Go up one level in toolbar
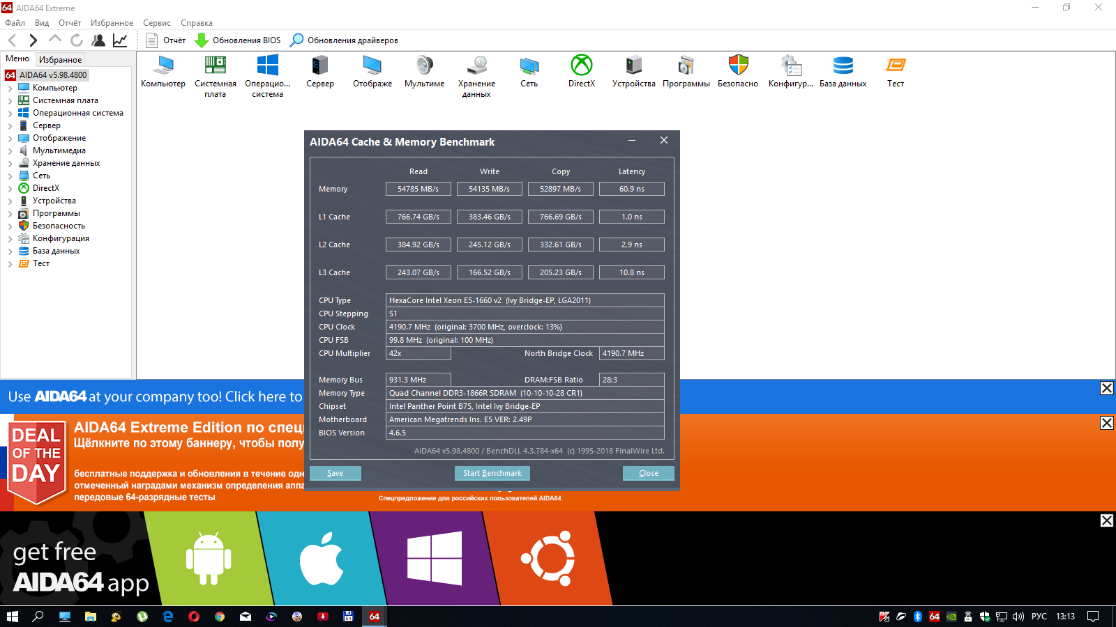The height and width of the screenshot is (627, 1116). tap(55, 40)
